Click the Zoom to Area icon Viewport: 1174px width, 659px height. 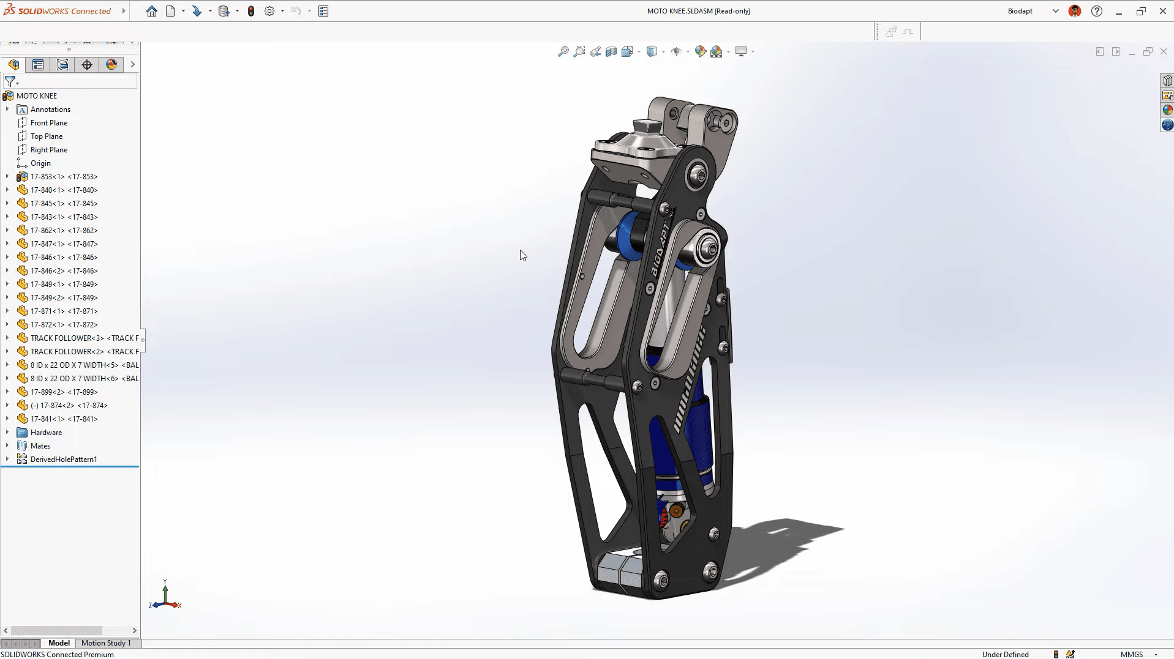[x=579, y=51]
